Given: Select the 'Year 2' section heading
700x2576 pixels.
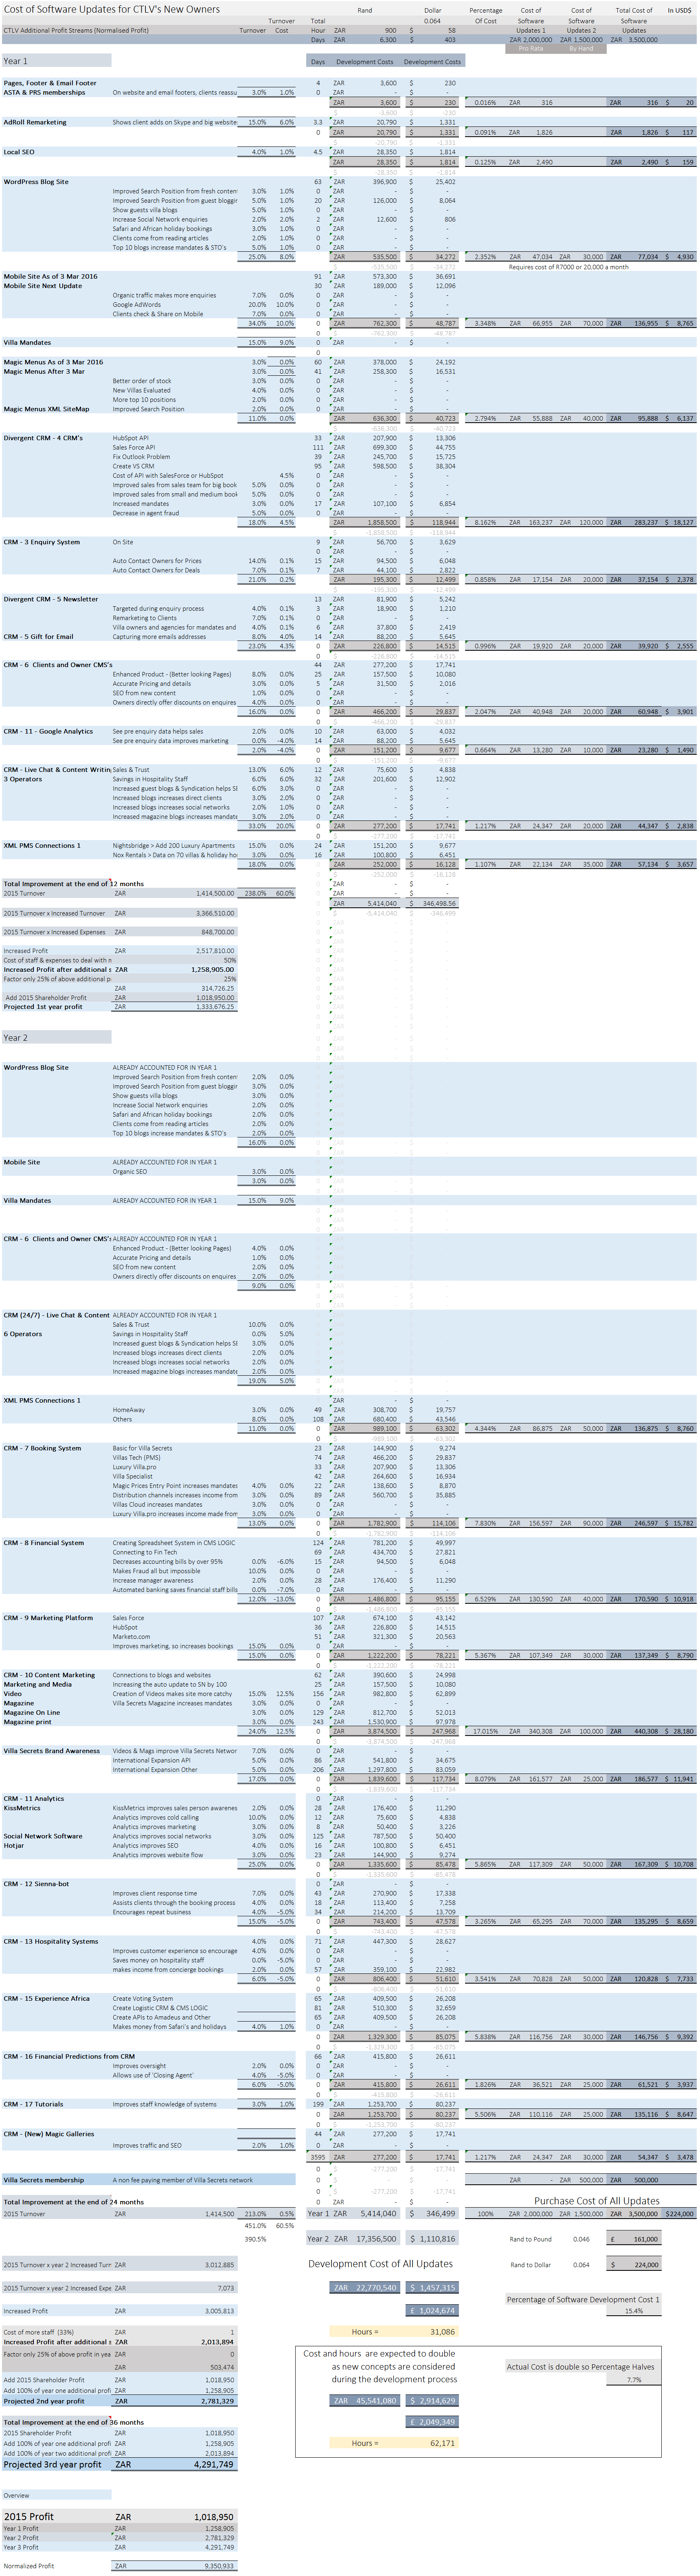Looking at the screenshot, I should (x=15, y=1038).
